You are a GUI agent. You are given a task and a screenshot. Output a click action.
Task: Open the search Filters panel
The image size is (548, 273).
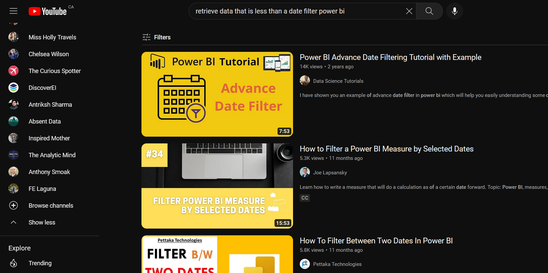(157, 37)
